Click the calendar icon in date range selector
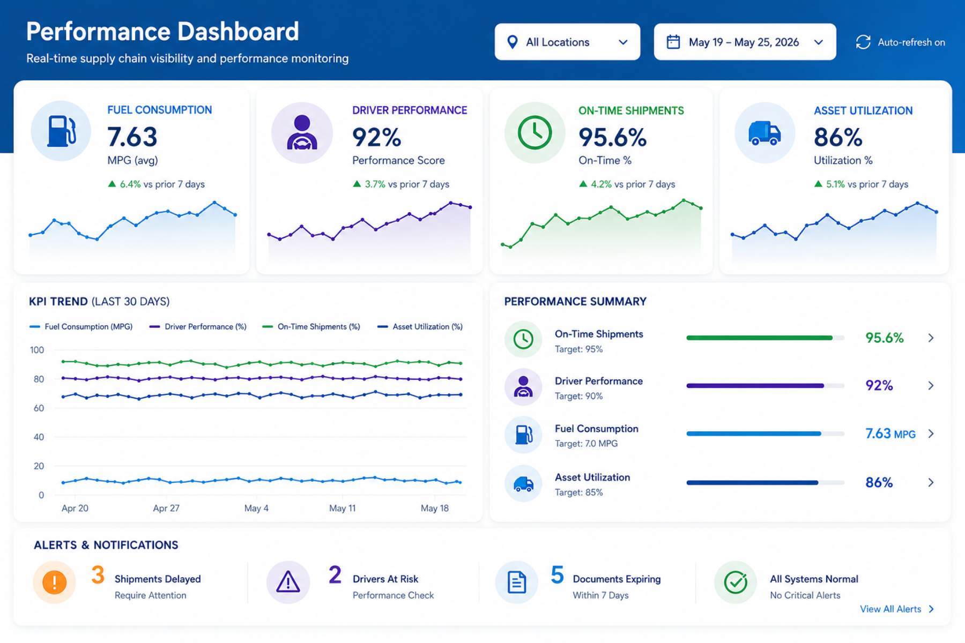The image size is (965, 643). pyautogui.click(x=673, y=42)
